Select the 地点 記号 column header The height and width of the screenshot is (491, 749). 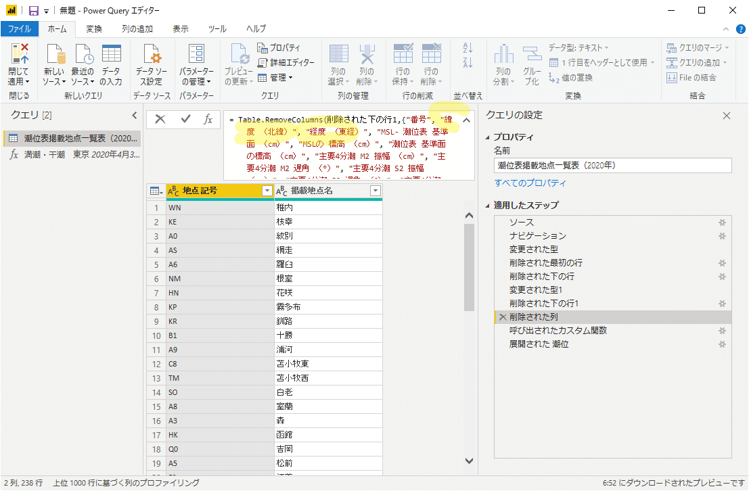220,191
